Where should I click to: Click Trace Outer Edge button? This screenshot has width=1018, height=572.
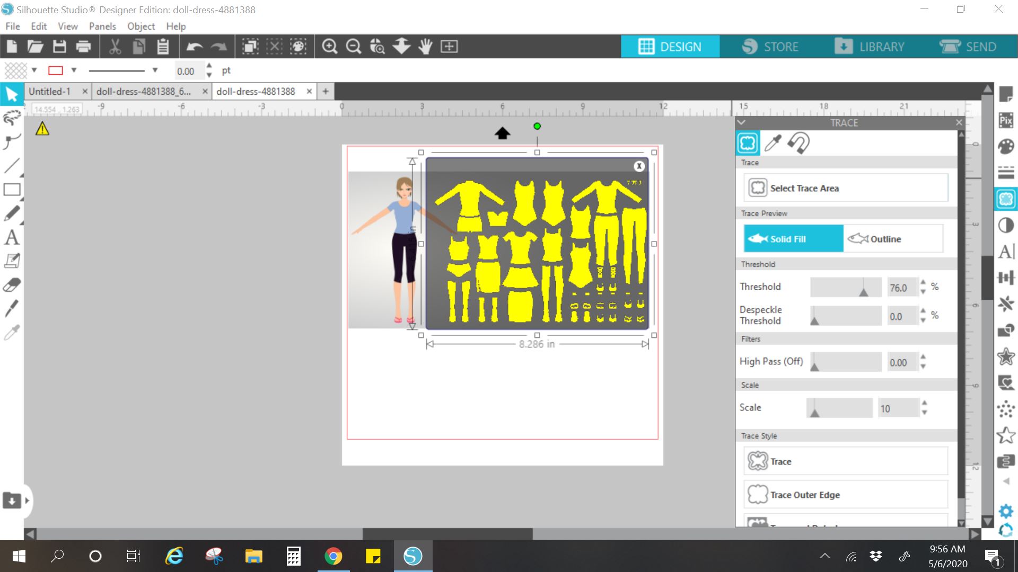point(846,495)
